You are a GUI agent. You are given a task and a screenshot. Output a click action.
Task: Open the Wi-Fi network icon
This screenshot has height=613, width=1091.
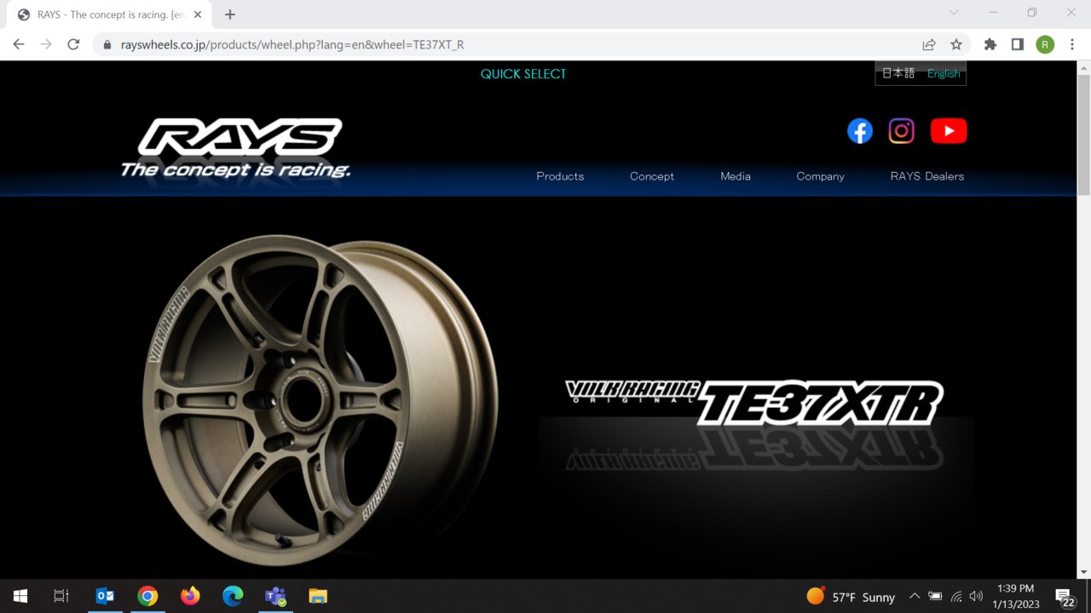(x=956, y=596)
